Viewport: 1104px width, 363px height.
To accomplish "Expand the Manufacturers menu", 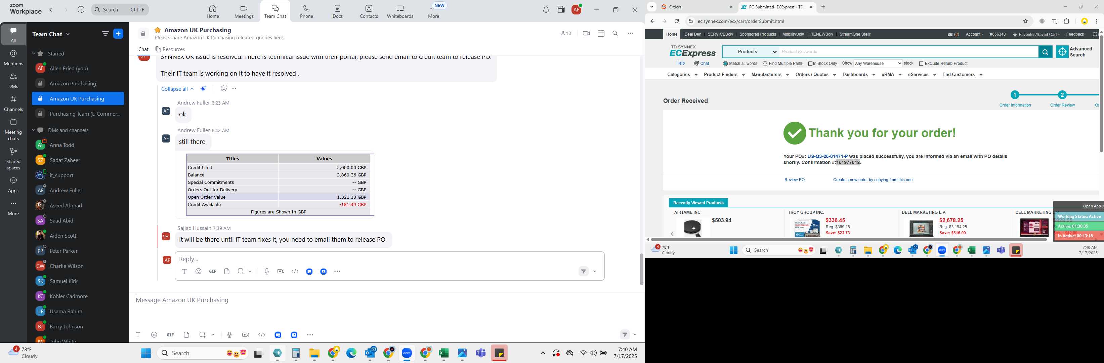I will coord(770,75).
